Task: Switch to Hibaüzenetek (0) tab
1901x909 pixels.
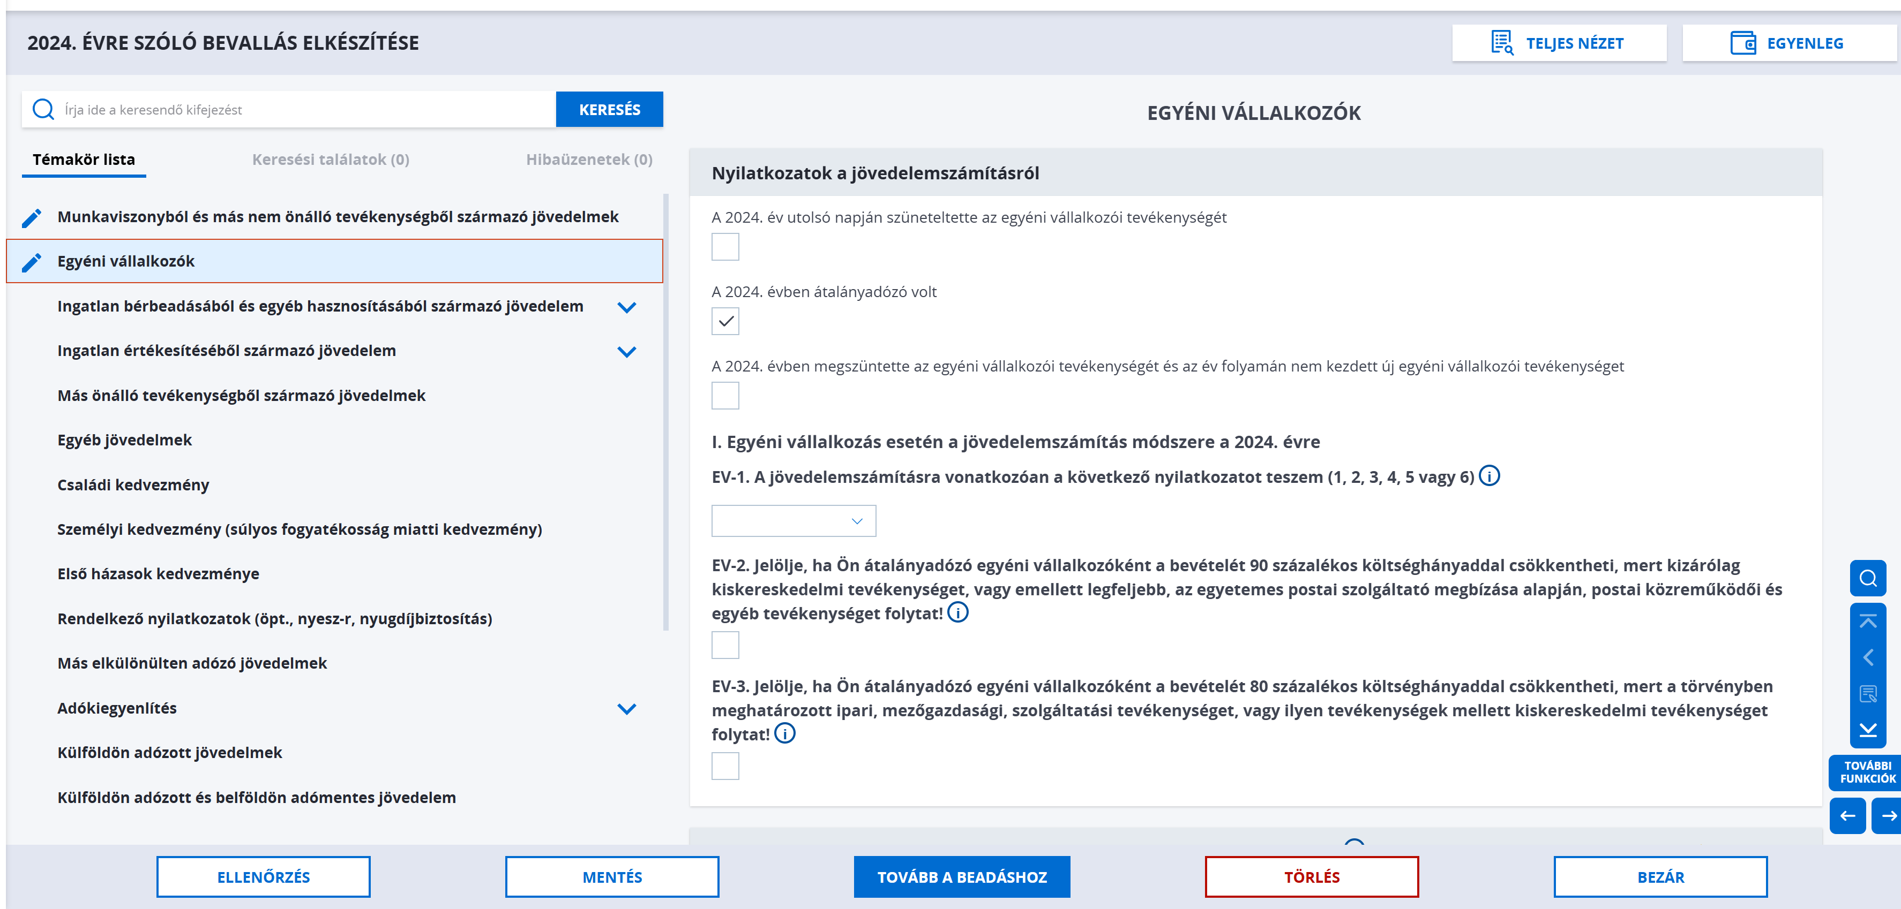Action: tap(589, 159)
